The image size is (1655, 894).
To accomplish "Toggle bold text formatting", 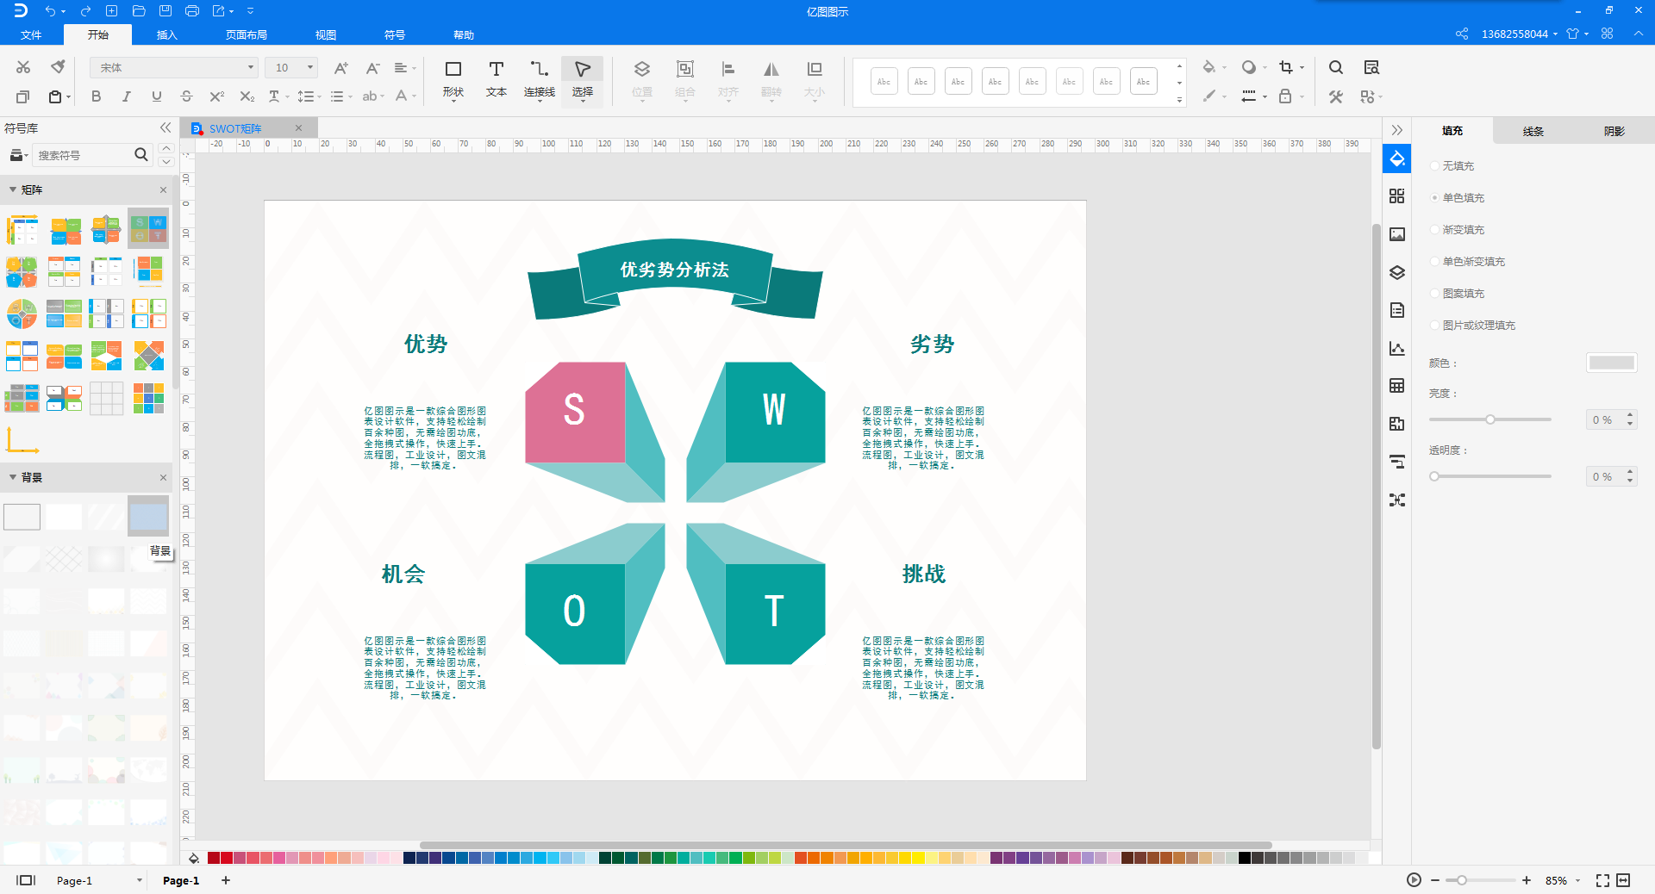I will [x=96, y=96].
